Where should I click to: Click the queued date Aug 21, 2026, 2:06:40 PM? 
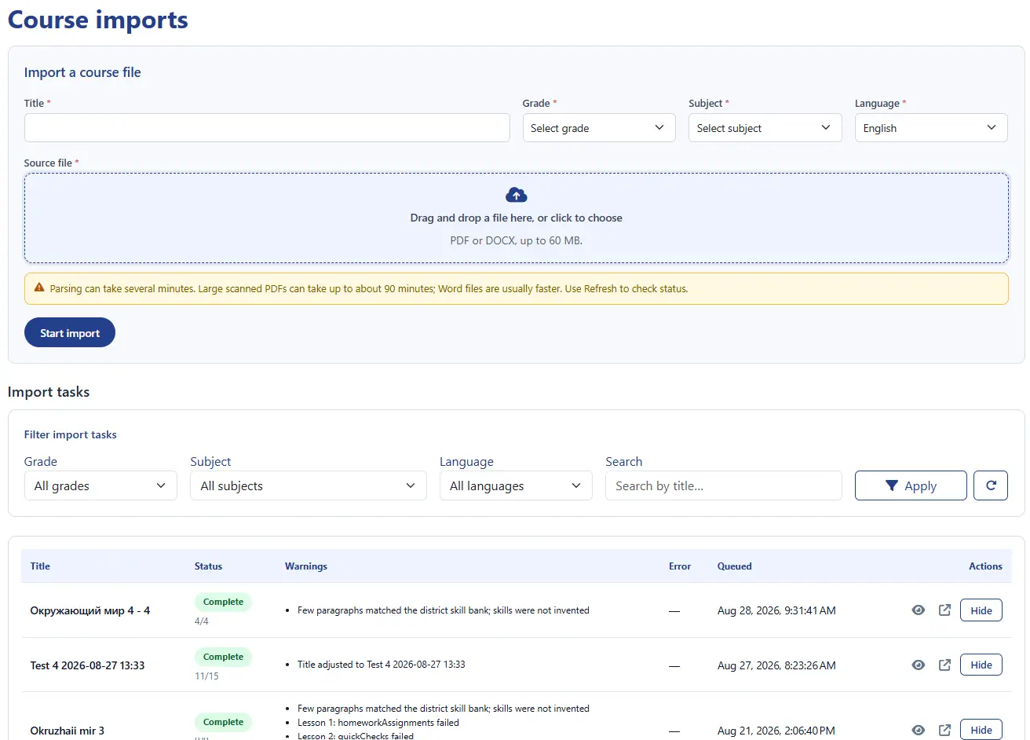[x=776, y=731]
